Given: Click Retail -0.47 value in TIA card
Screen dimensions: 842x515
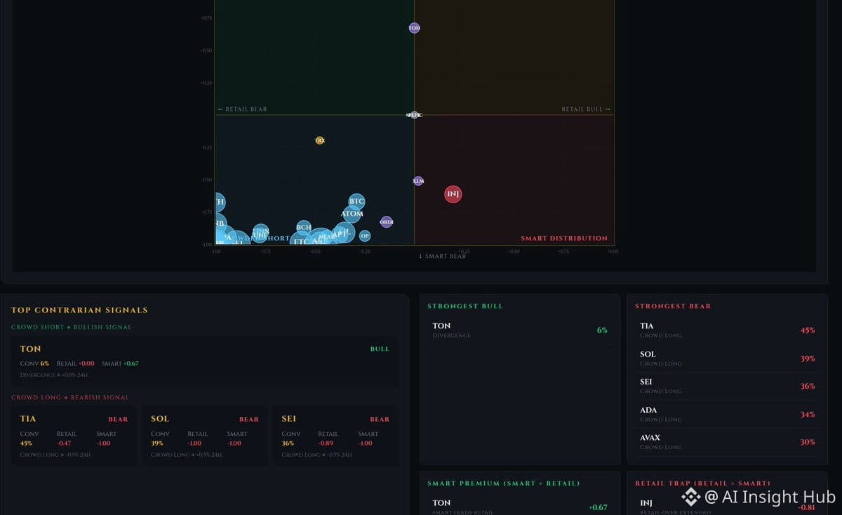Looking at the screenshot, I should tap(64, 443).
